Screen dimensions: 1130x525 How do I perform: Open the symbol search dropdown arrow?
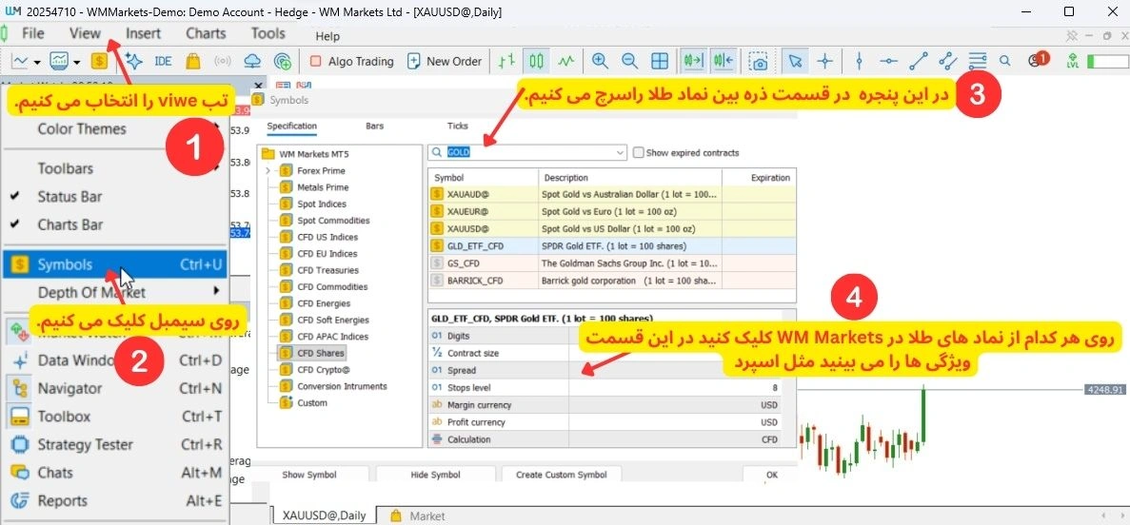(x=621, y=153)
